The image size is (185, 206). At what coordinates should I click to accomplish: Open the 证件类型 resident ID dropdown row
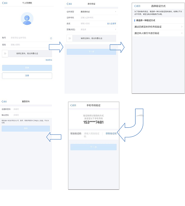(91, 12)
